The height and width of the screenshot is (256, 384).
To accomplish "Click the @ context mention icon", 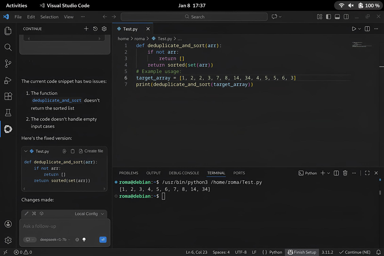I will pyautogui.click(x=77, y=240).
